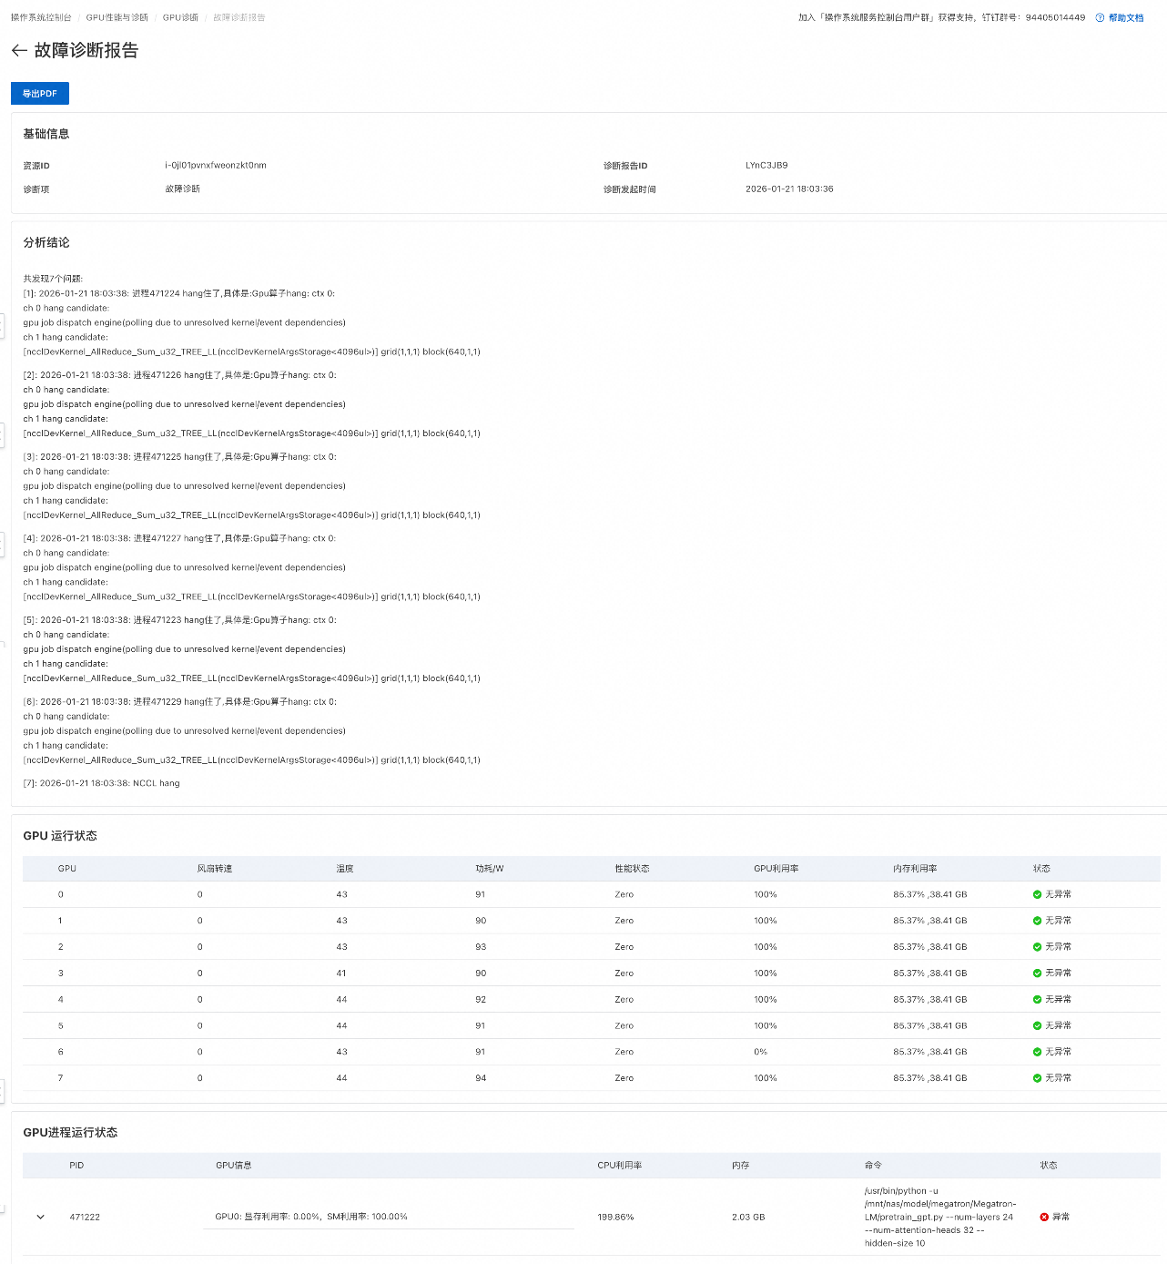The width and height of the screenshot is (1167, 1264).
Task: Open the GPU性能与诊断 breadcrumb
Action: (x=117, y=17)
